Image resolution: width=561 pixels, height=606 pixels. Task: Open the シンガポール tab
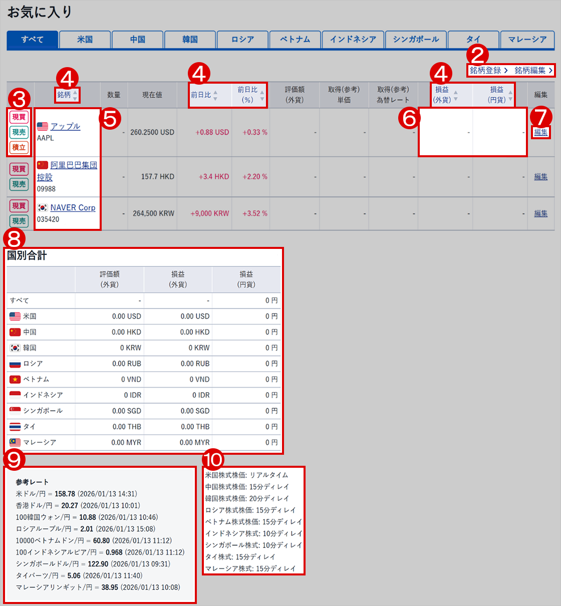(416, 40)
